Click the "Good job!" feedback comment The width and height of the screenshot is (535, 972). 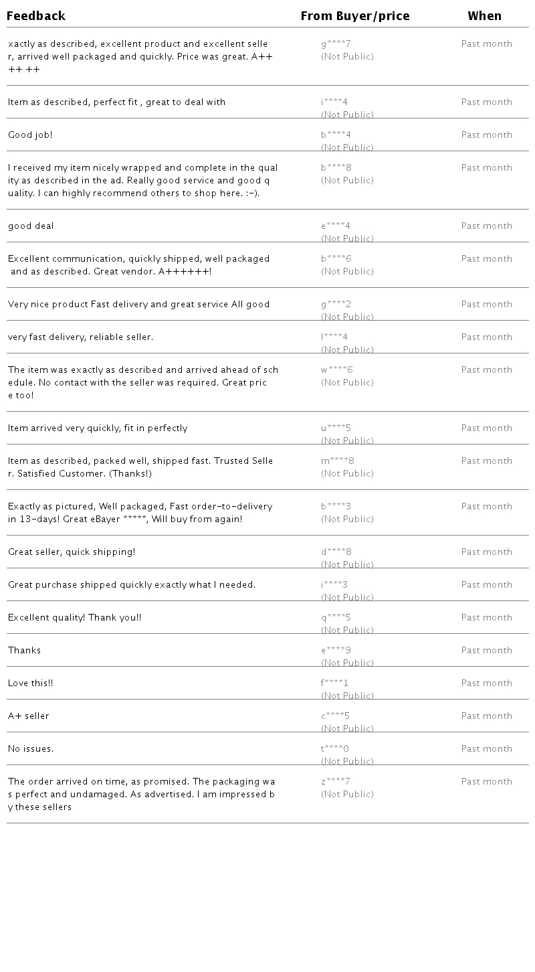[x=30, y=135]
